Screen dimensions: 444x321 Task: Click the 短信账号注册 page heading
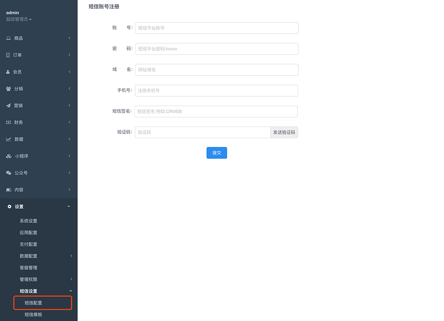[x=104, y=6]
